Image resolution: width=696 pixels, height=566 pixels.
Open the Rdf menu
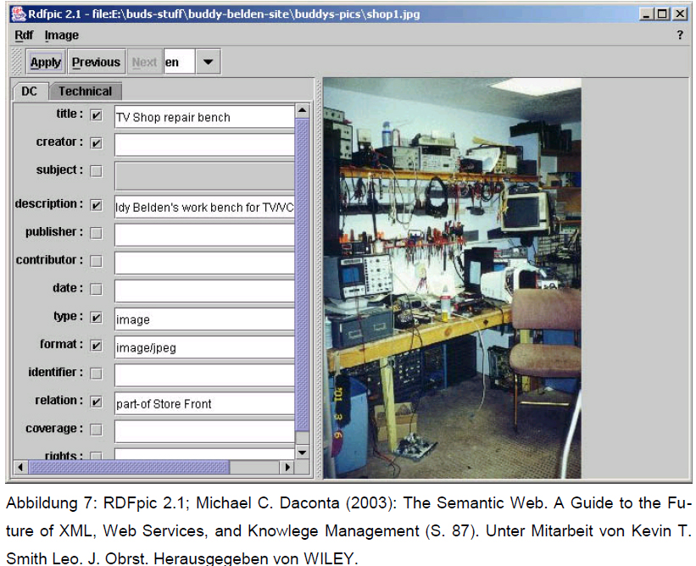pos(24,36)
